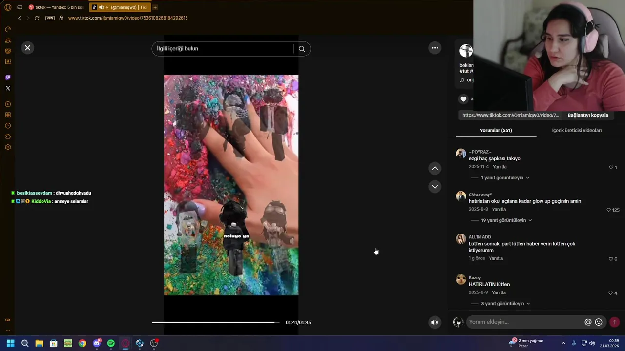Image resolution: width=625 pixels, height=351 pixels.
Task: Toggle the VPN badge in address bar
Action: point(50,18)
